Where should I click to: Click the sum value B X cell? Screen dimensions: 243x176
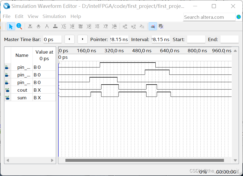[44, 98]
